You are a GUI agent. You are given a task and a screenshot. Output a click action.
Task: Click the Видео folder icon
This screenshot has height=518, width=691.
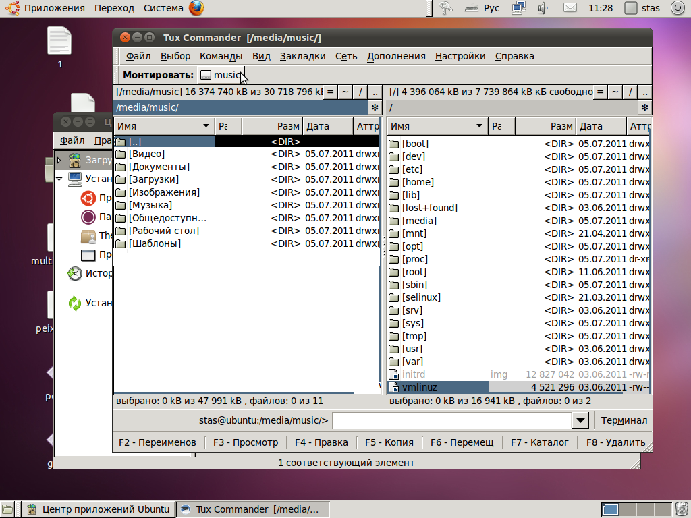[120, 154]
